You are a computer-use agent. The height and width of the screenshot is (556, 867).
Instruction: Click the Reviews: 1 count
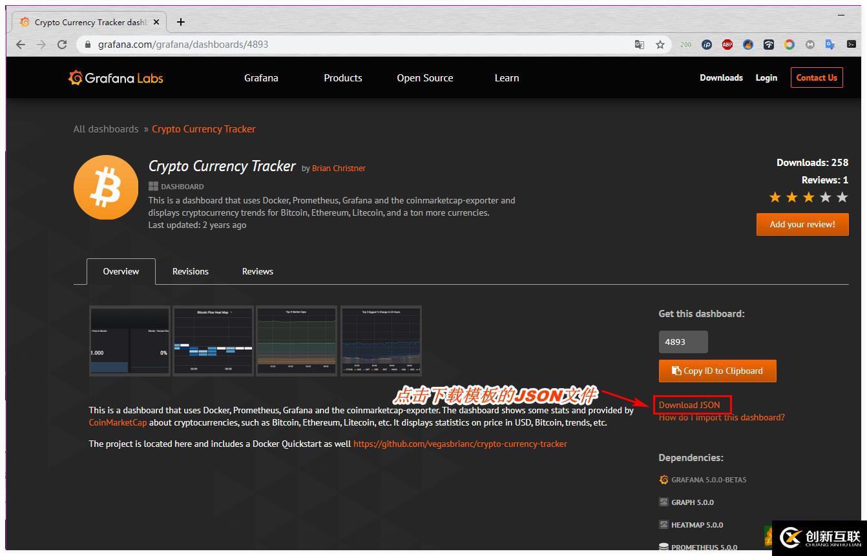[x=825, y=180]
